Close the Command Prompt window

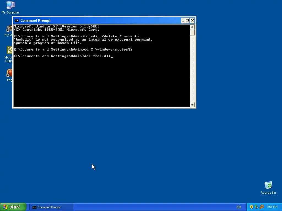(192, 20)
